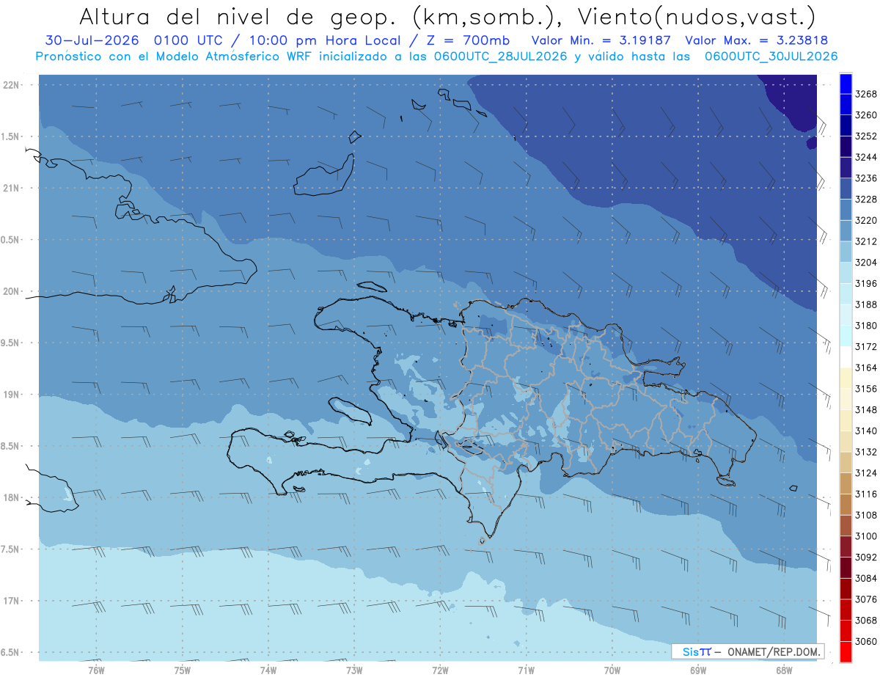Click the '3188' color scale value
Screen dimensions: 880x680
pos(866,304)
